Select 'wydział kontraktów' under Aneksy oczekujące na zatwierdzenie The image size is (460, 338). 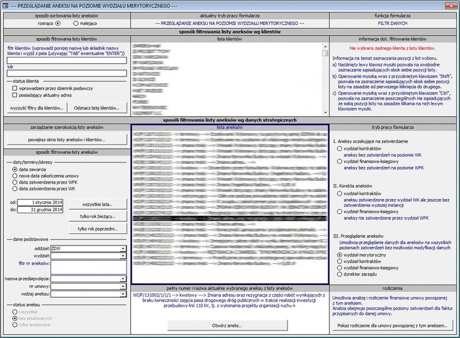pos(339,148)
